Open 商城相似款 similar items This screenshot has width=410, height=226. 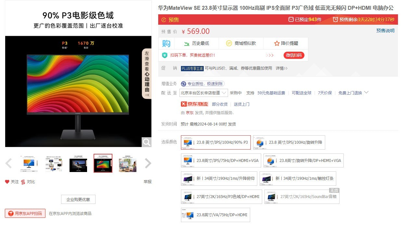pyautogui.click(x=241, y=43)
